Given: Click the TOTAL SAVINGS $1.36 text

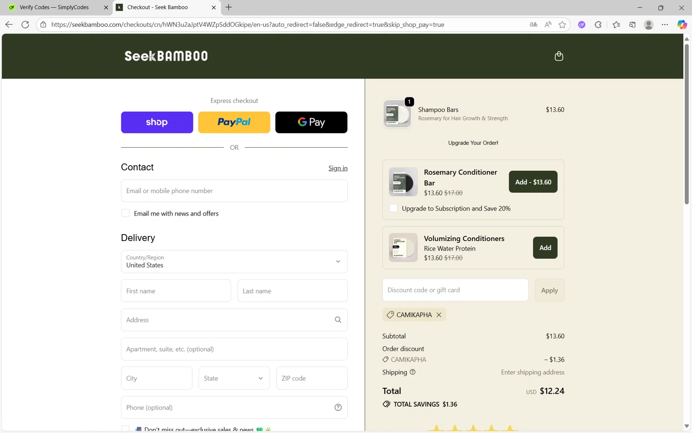Looking at the screenshot, I should pos(425,404).
